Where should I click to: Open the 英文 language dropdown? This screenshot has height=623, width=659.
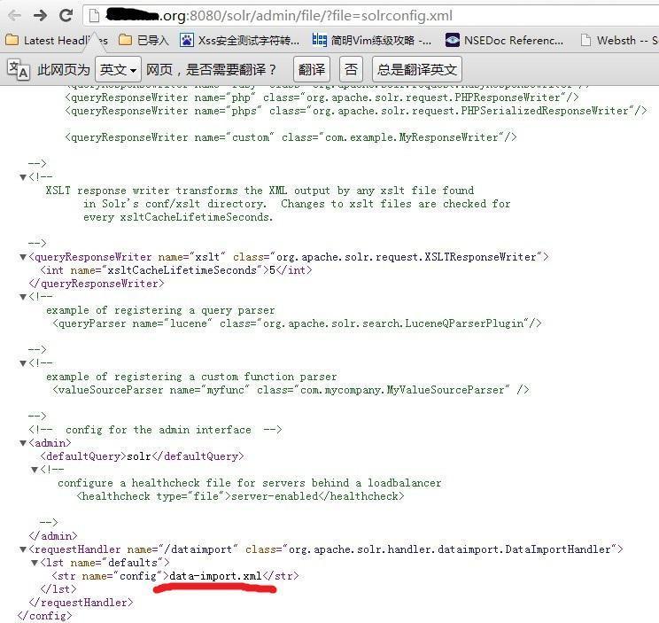(x=118, y=69)
